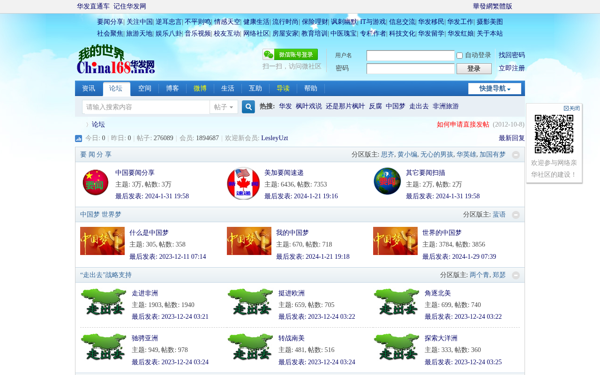Click the QR code image
Image resolution: width=600 pixels, height=375 pixels.
pos(554,134)
